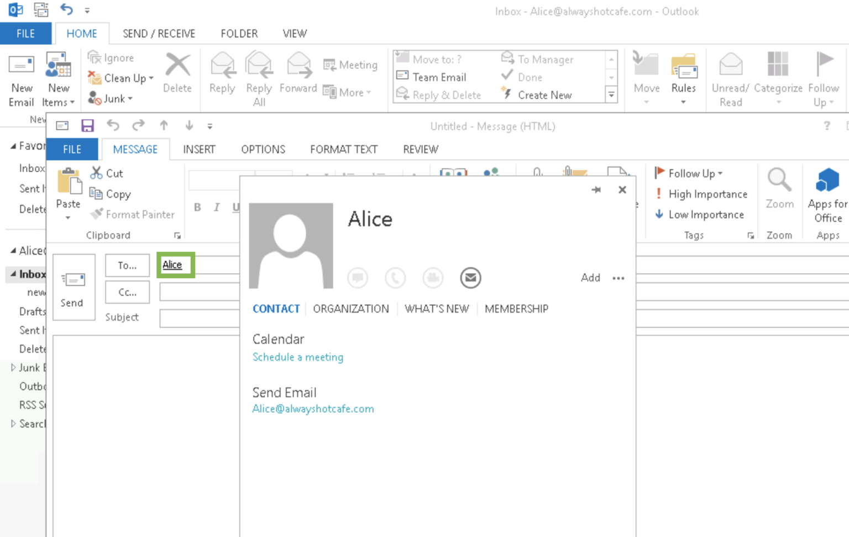Open the FORMAT TEXT ribbon tab

[343, 149]
